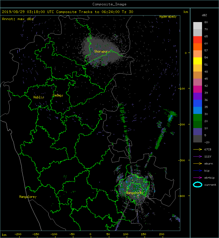
Task: Pick the green 30 dBZ color swatch
Action: pos(197,118)
